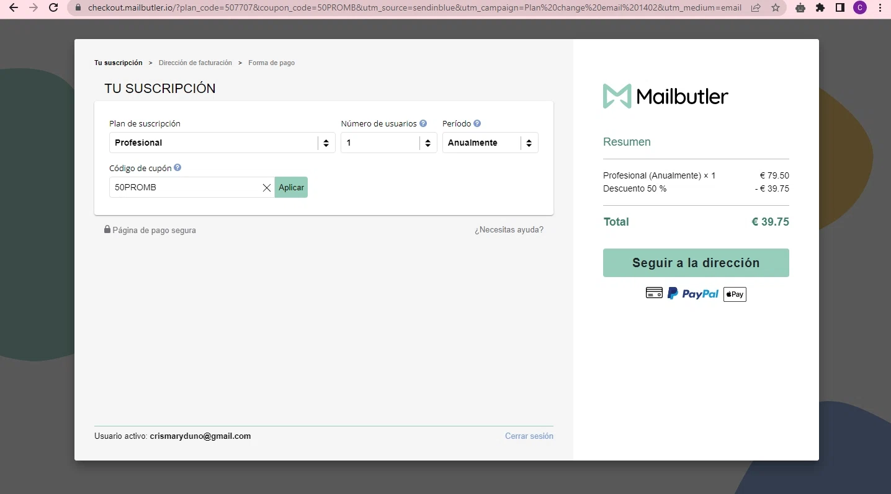Image resolution: width=891 pixels, height=494 pixels.
Task: Open the ¿Necesitas ayuda? link
Action: pos(509,230)
